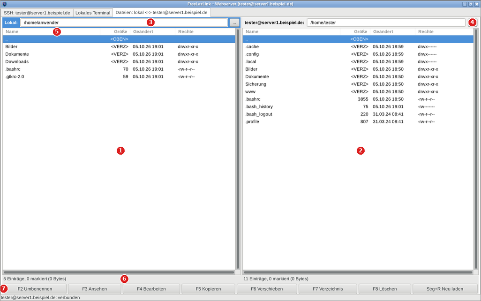Screen dimensions: 481x301
Task: Select the Dateien: lokal <-> tester tab
Action: tap(161, 13)
